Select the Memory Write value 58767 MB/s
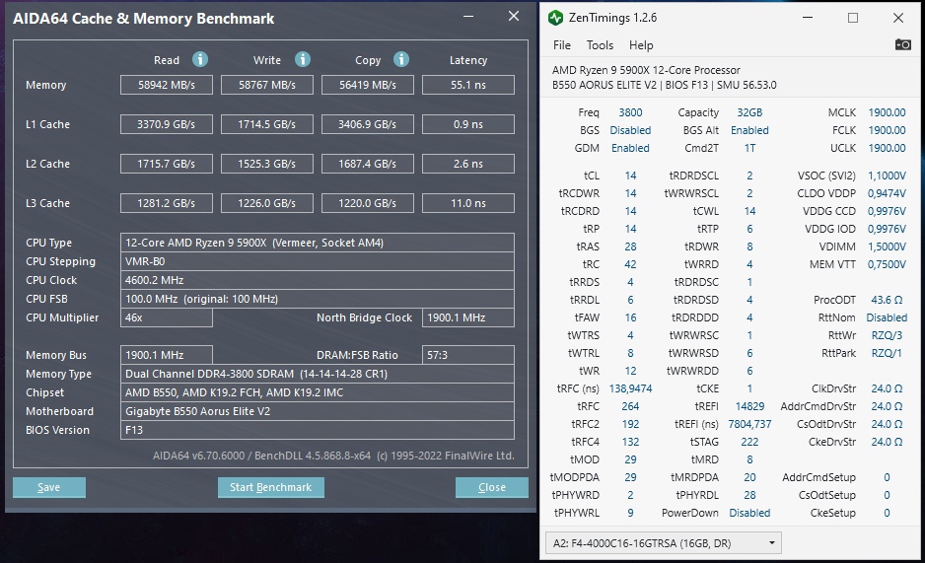 tap(267, 85)
